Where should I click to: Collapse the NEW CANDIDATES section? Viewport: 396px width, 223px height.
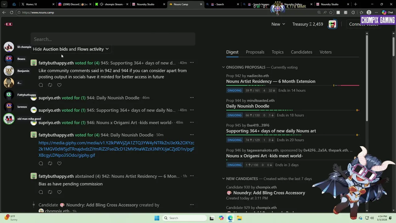point(223,179)
